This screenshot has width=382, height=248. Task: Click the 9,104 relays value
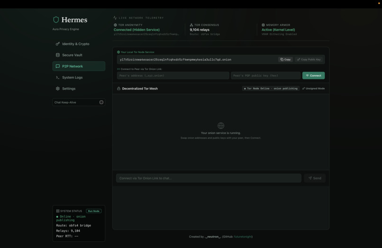(x=200, y=30)
